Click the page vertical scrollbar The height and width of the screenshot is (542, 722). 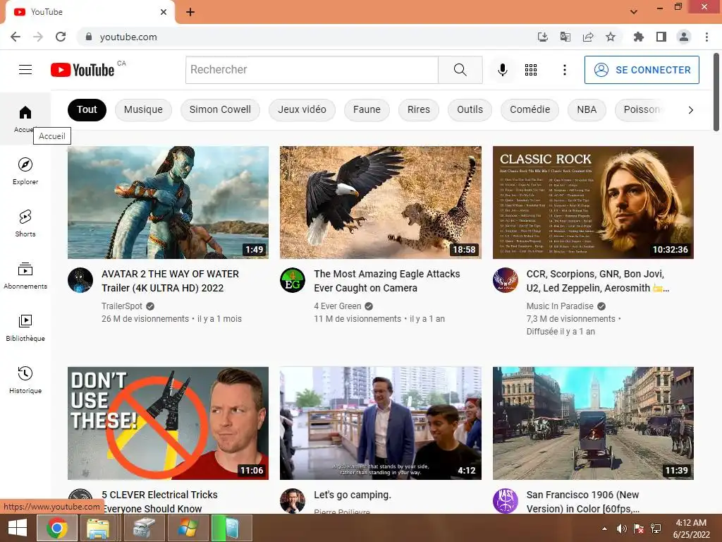pyautogui.click(x=716, y=92)
